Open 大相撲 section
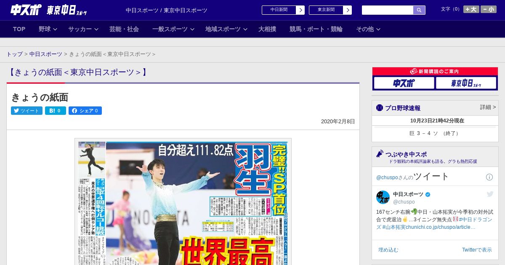Viewport: 505px width, 265px height. tap(267, 29)
